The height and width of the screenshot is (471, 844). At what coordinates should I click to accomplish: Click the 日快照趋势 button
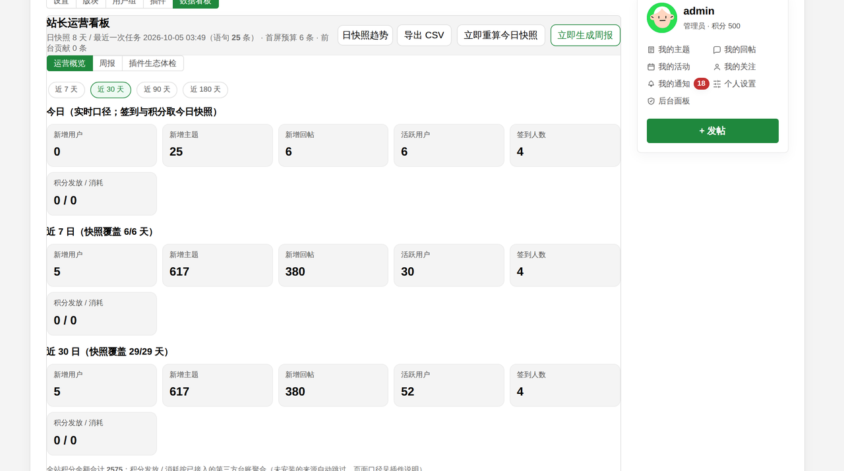[365, 35]
